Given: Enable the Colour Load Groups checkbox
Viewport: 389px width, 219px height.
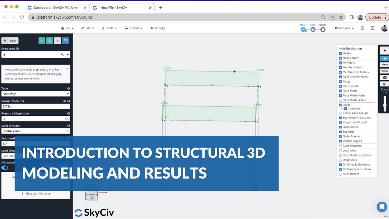Looking at the screenshot, I should click(x=340, y=113).
